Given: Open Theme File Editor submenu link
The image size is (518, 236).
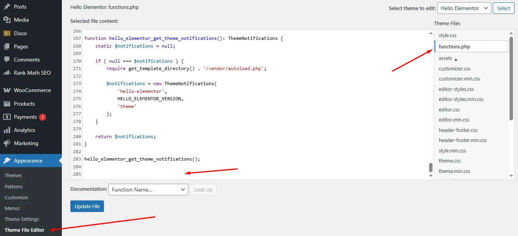Looking at the screenshot, I should click(24, 230).
